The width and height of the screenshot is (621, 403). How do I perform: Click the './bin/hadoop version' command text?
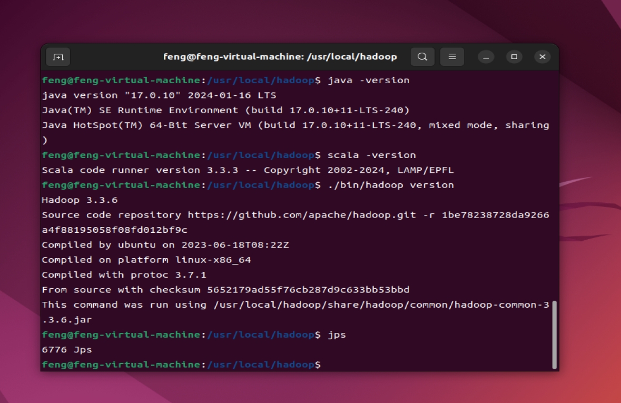coord(390,185)
